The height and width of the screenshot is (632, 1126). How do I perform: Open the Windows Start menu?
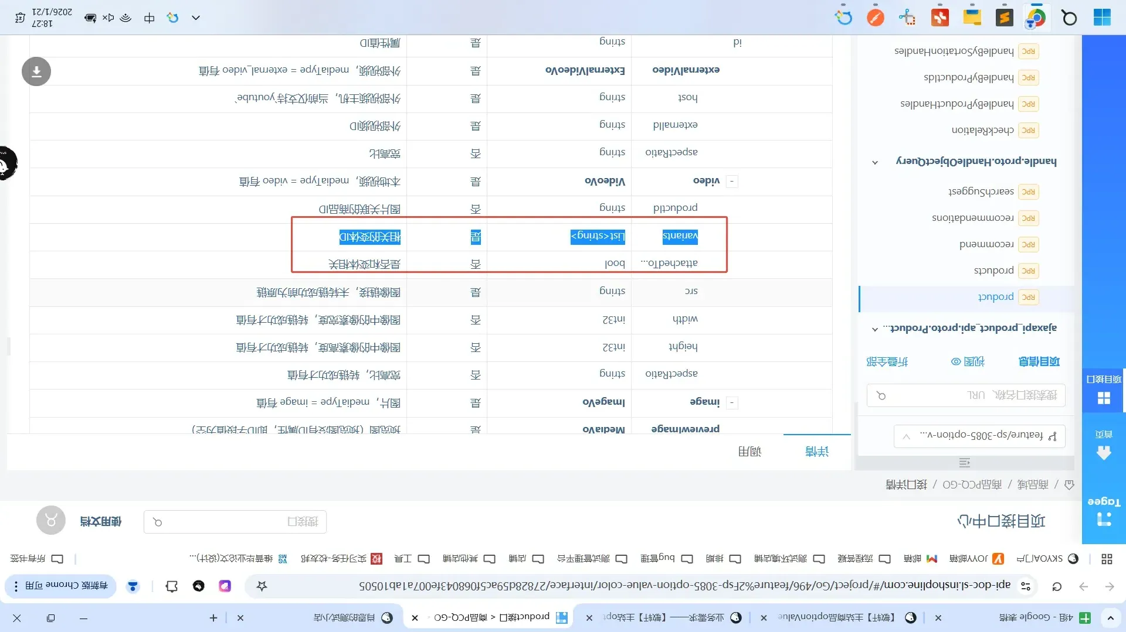(x=1102, y=18)
